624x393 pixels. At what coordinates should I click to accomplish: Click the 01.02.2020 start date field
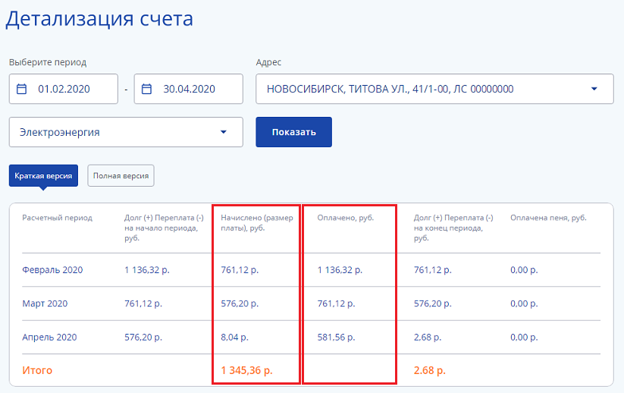click(64, 89)
